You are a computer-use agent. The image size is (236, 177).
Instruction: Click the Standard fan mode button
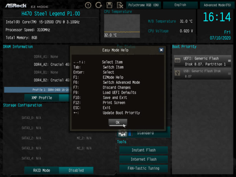pyautogui.click(x=146, y=133)
